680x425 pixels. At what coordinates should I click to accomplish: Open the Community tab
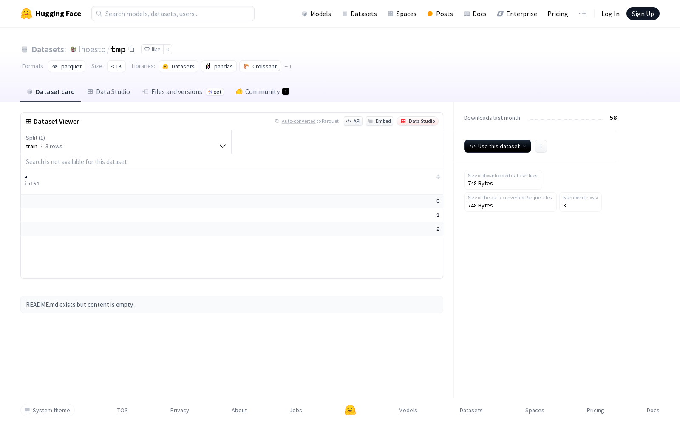pos(263,91)
